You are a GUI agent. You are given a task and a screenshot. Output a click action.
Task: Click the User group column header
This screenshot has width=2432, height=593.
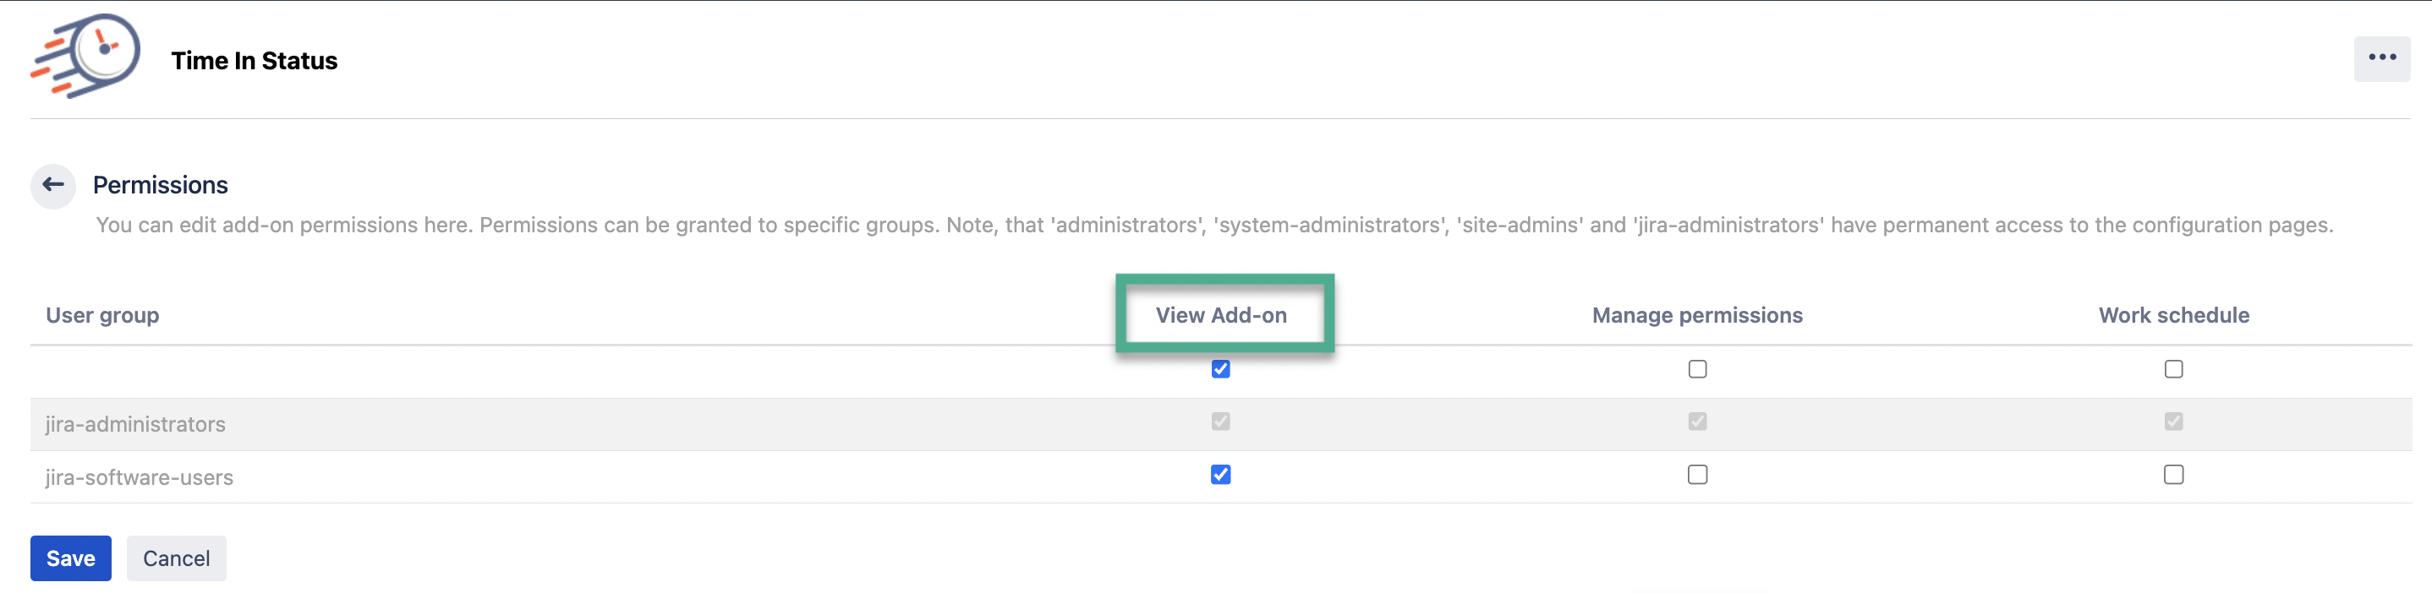pyautogui.click(x=102, y=315)
